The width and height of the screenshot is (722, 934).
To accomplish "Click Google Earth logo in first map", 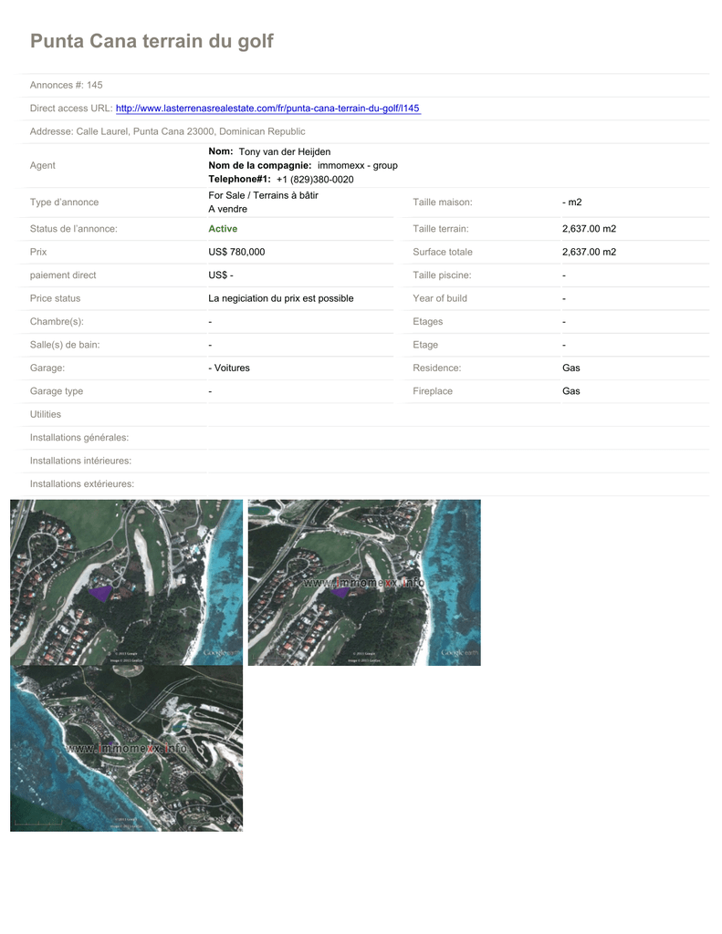I will pos(219,652).
